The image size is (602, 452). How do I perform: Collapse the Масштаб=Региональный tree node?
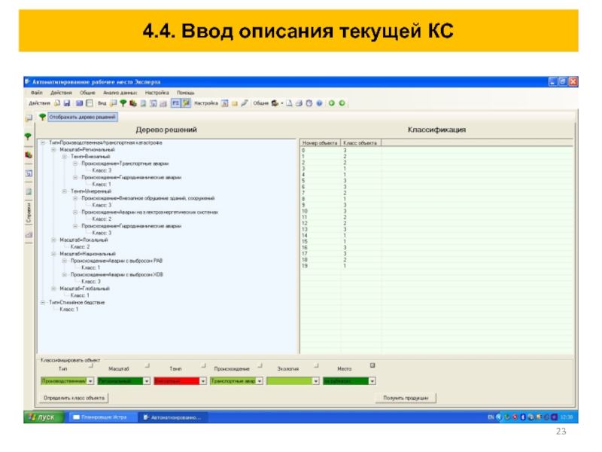53,149
